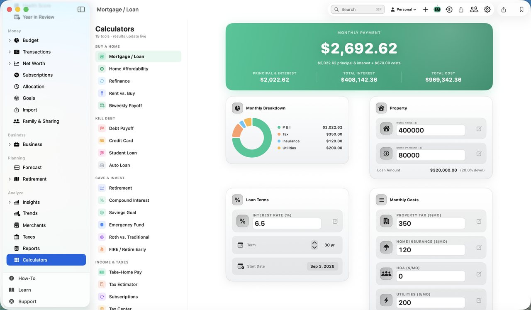Click the edit icon for Home Price
The image size is (531, 310).
479,129
